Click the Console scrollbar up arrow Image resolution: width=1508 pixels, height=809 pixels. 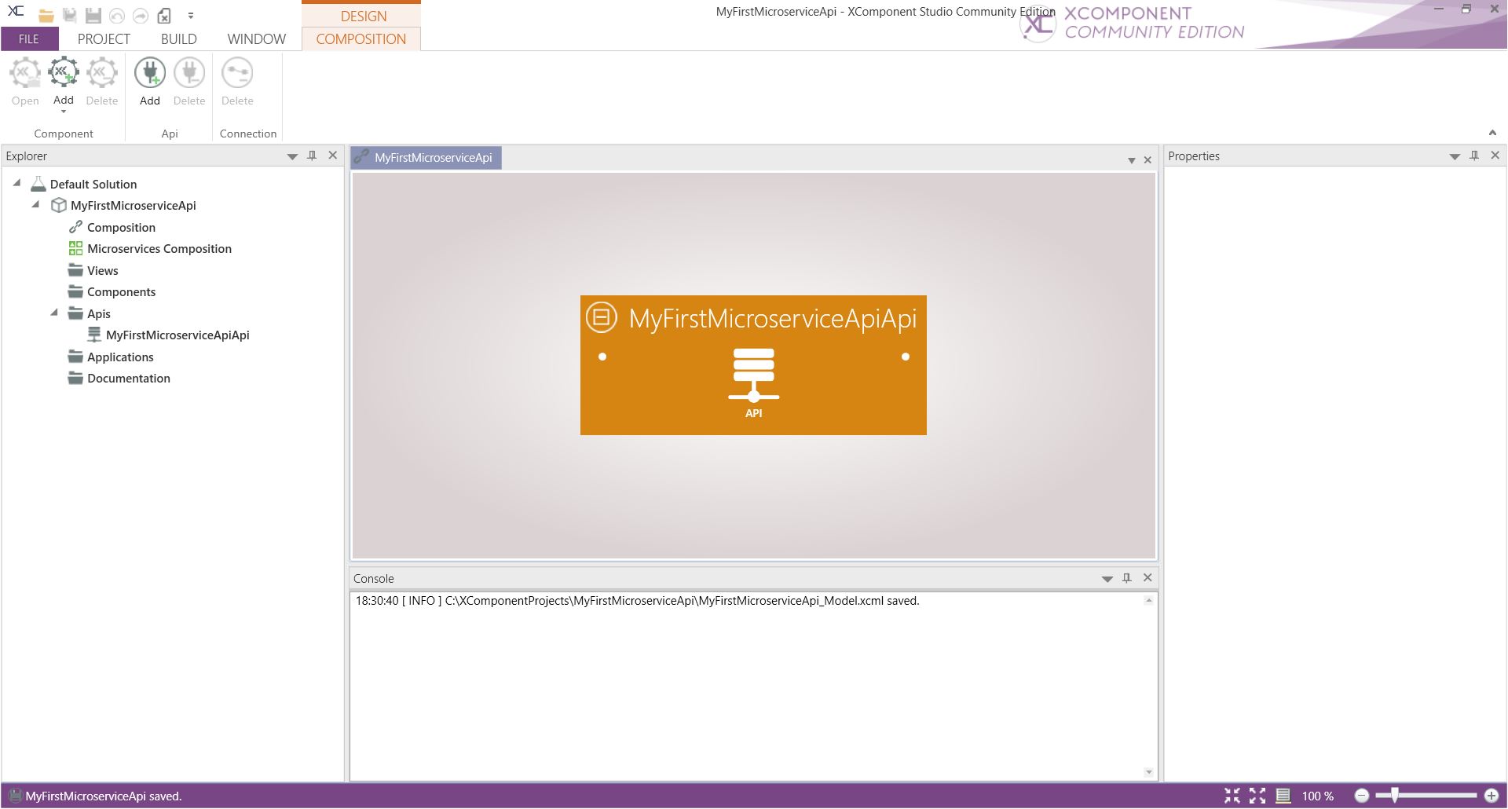point(1148,601)
